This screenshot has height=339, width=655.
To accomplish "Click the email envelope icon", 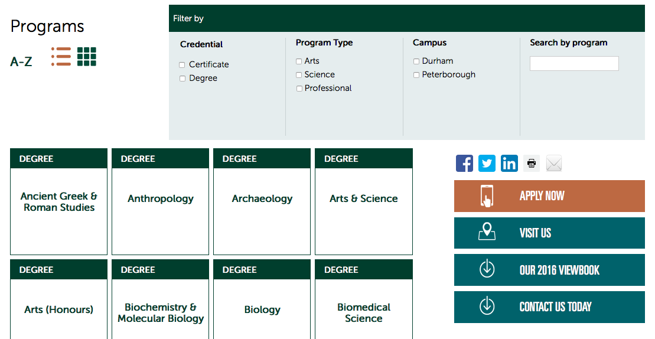I will [x=554, y=164].
